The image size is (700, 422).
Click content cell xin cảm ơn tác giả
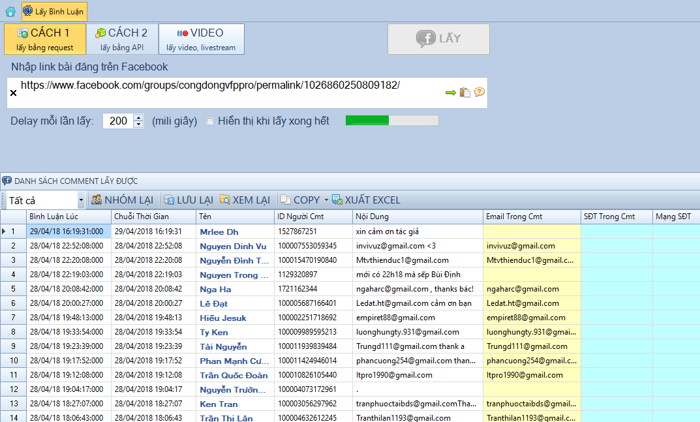click(418, 232)
